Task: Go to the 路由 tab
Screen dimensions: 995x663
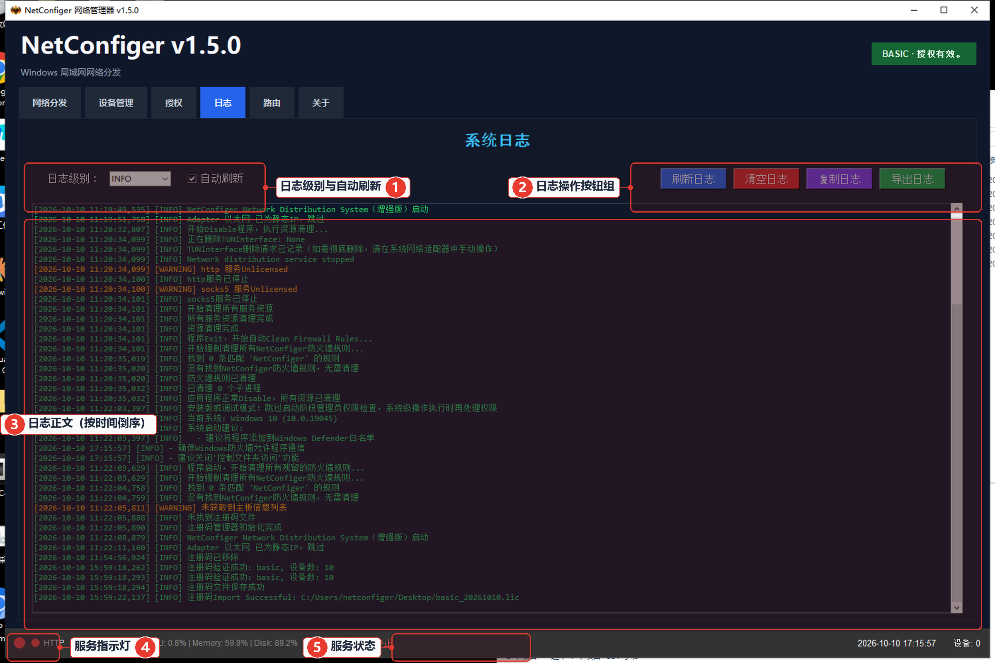Action: click(x=272, y=103)
